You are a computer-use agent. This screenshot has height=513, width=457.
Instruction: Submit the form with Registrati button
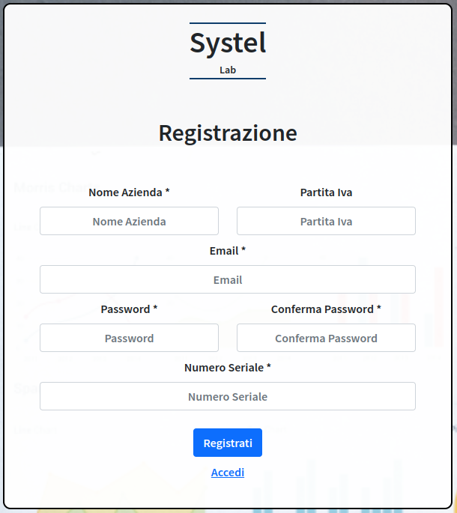pos(228,443)
